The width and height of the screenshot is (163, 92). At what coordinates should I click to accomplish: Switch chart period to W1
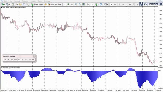pyautogui.click(x=30, y=60)
